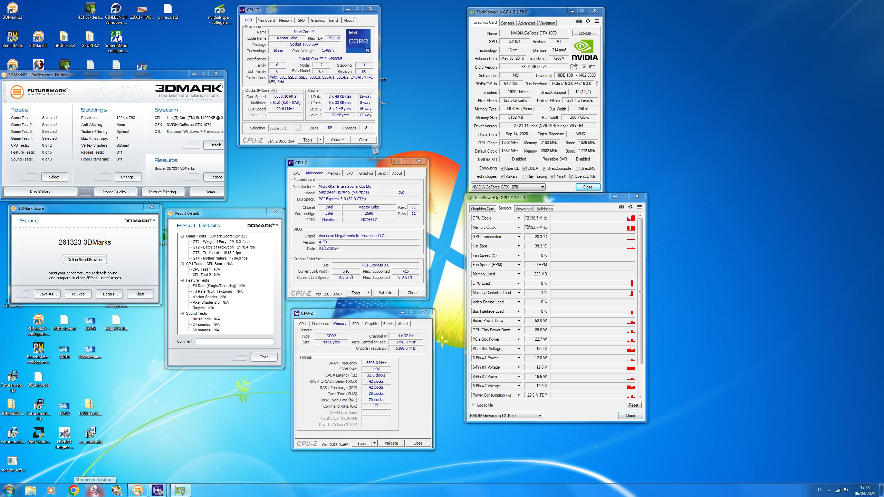Toggle the Ray Tracing checkbox
The image size is (884, 497).
(x=524, y=176)
